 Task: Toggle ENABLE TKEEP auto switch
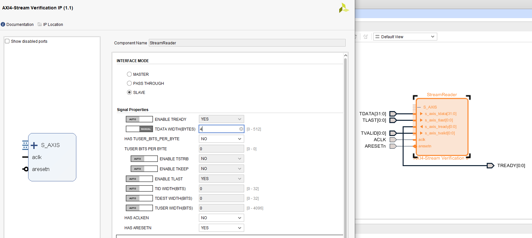pyautogui.click(x=144, y=169)
